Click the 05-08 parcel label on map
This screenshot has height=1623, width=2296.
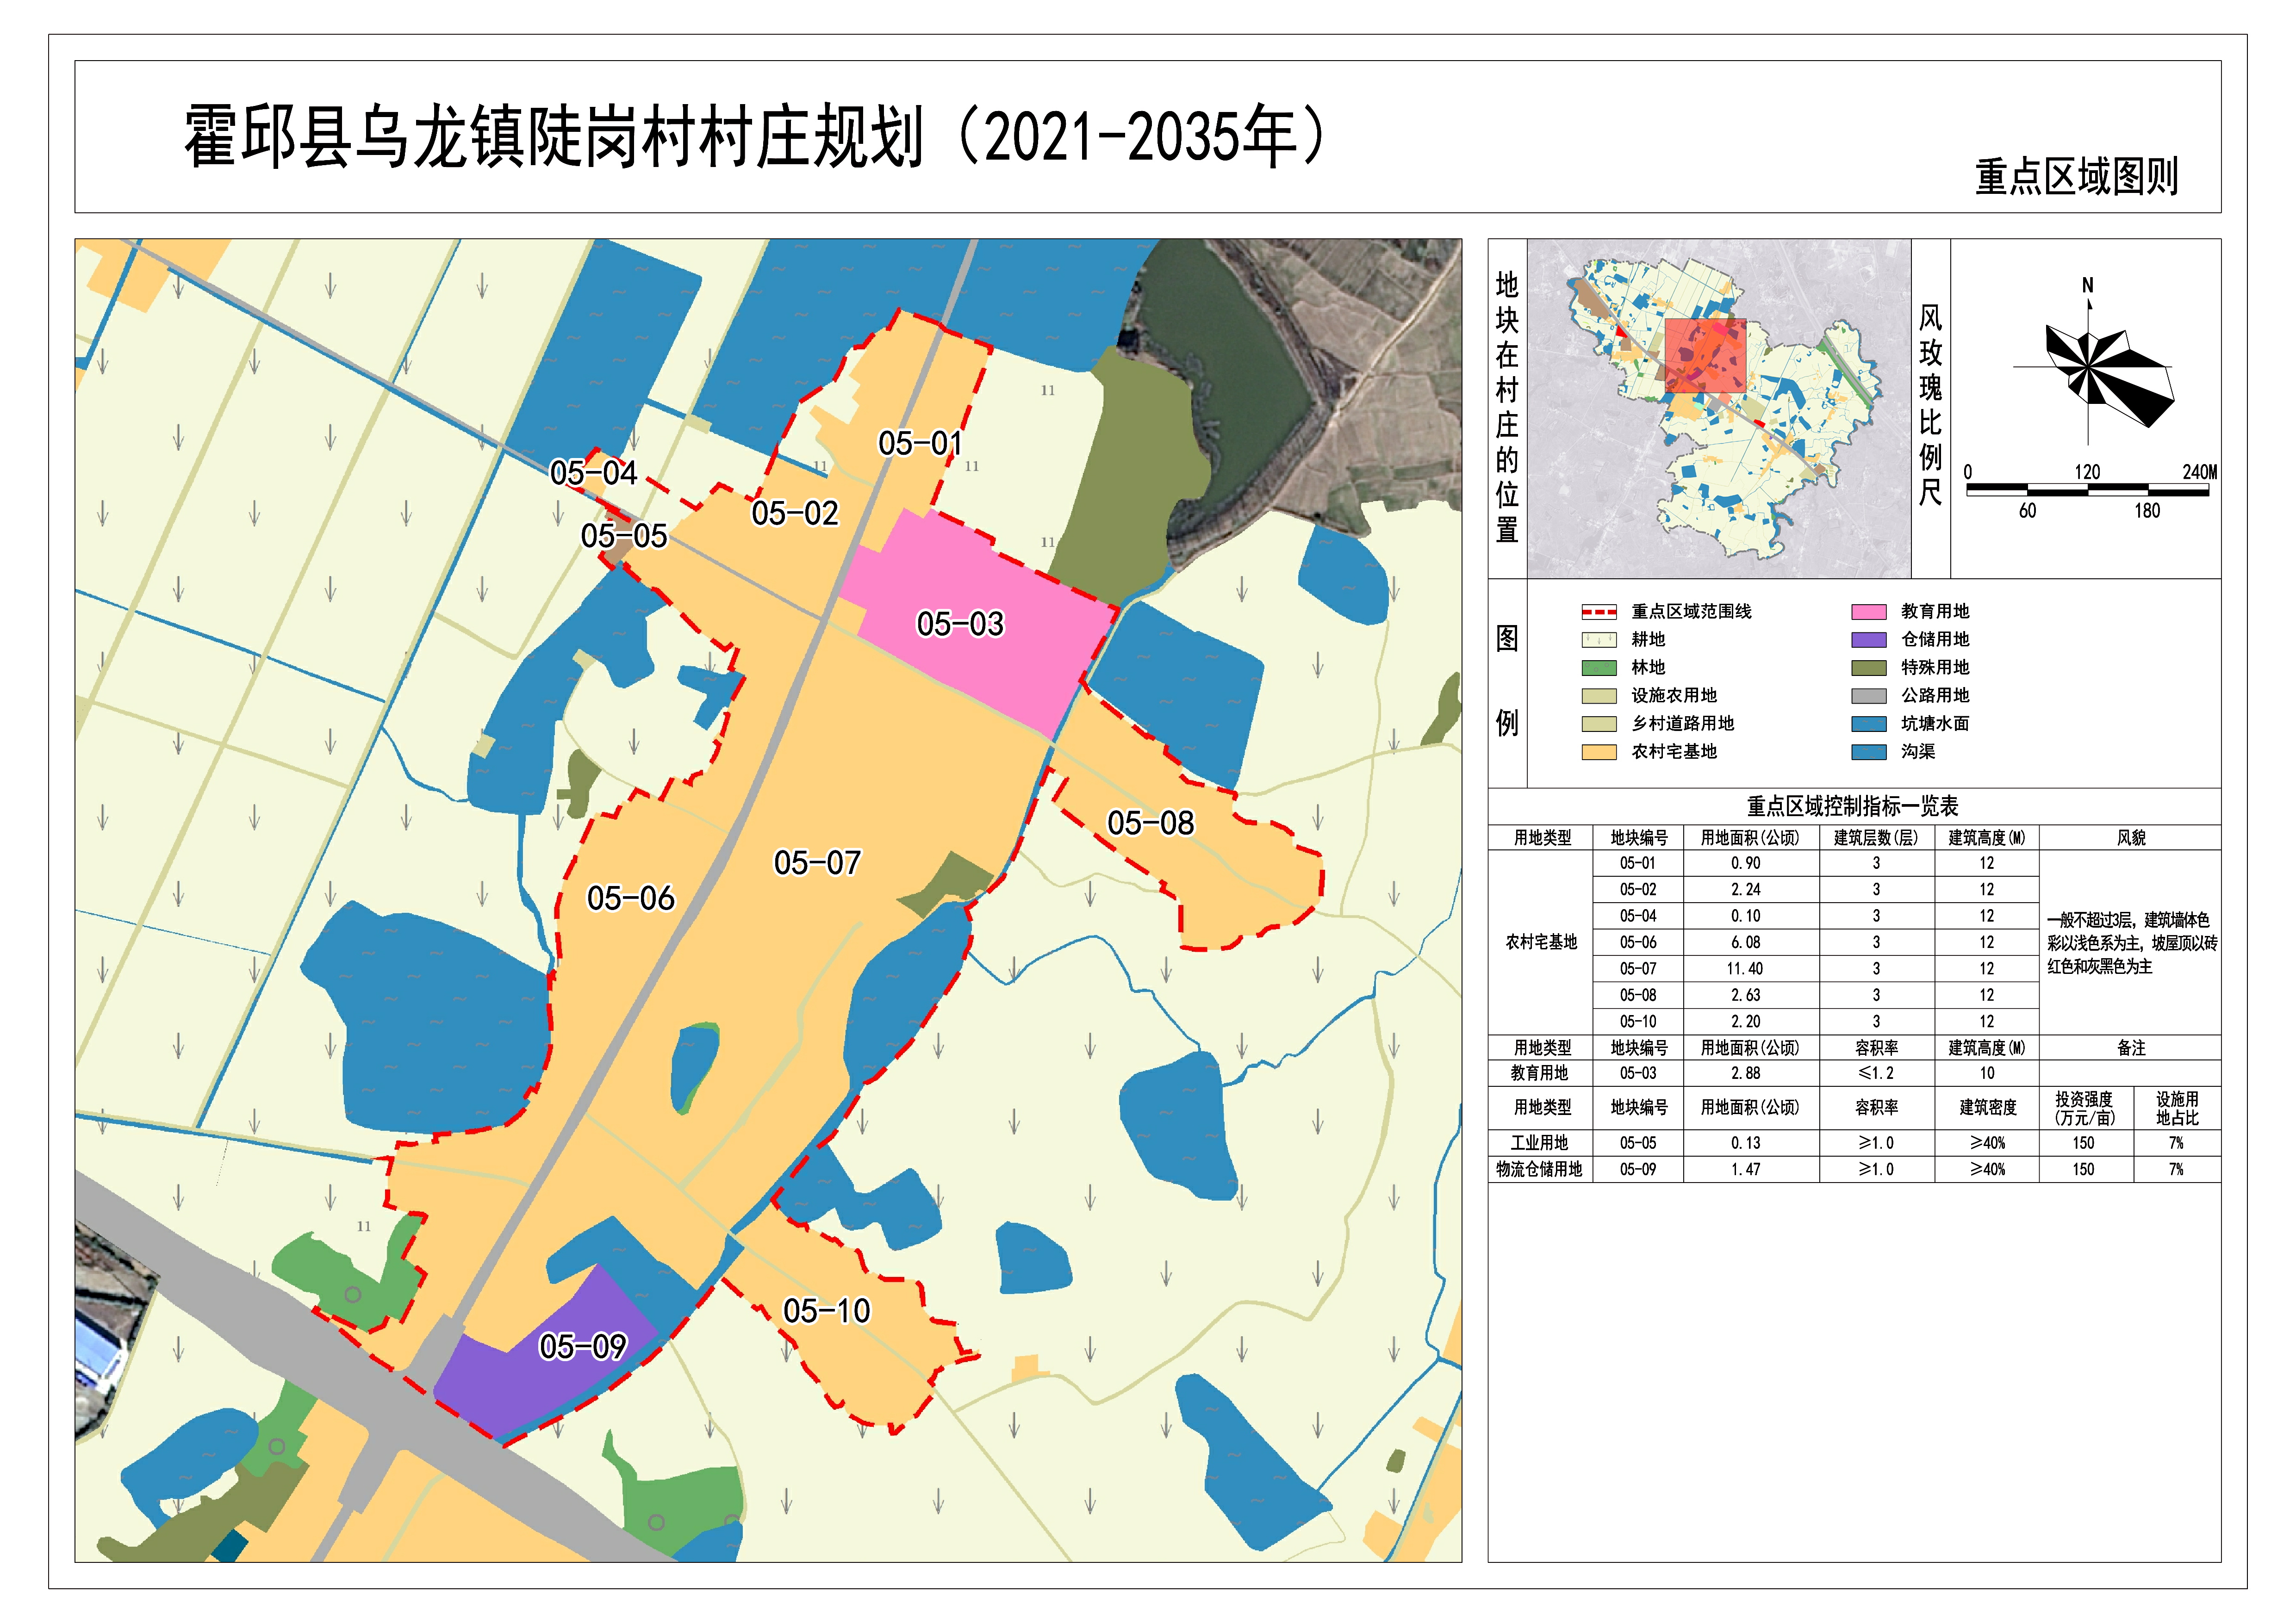tap(1150, 824)
